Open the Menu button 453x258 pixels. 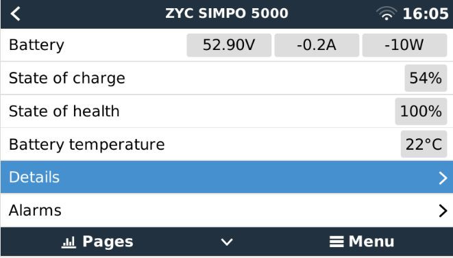362,242
